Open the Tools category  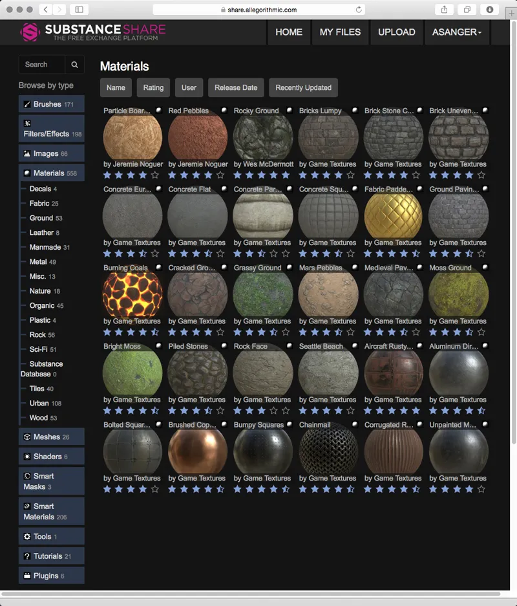(x=51, y=536)
